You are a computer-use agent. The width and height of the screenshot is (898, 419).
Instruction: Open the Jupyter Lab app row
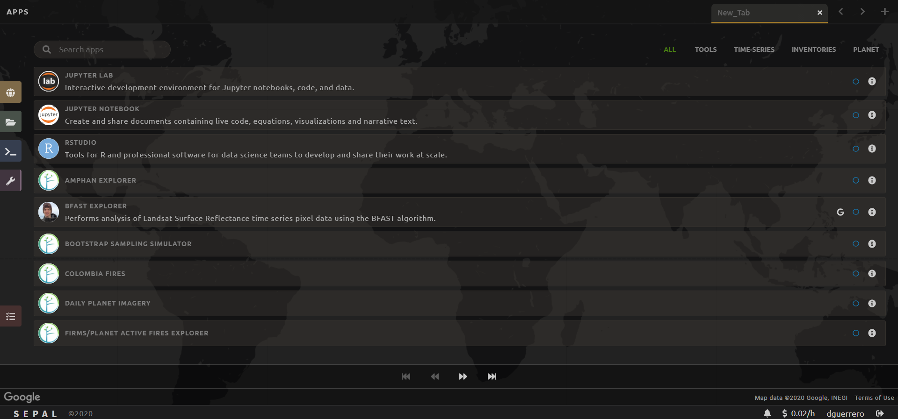click(x=460, y=81)
